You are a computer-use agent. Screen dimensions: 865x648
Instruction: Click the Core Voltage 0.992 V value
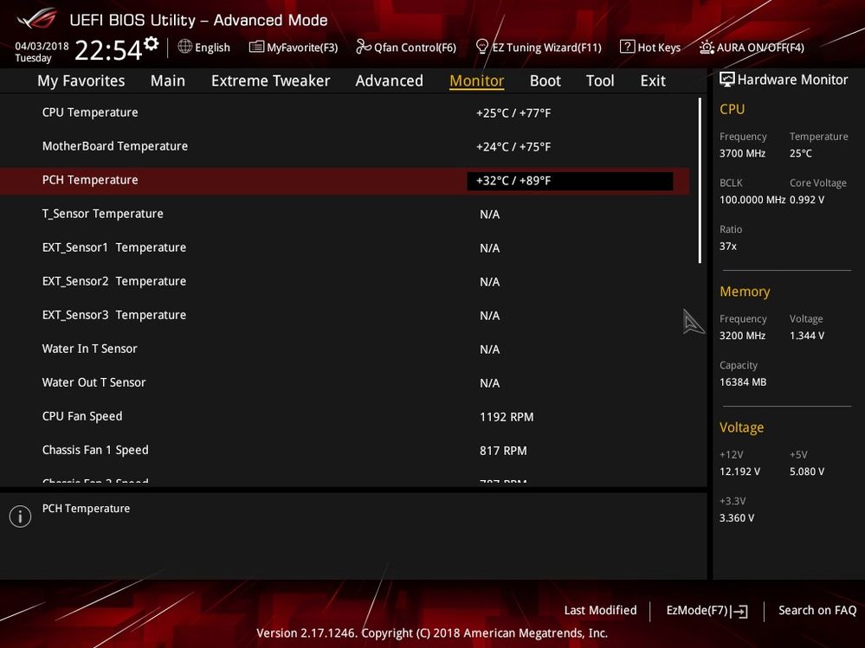point(807,200)
